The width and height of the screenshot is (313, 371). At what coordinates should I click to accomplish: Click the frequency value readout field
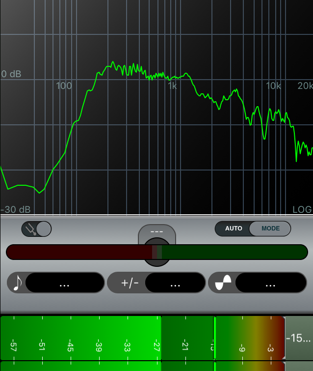tap(270, 283)
